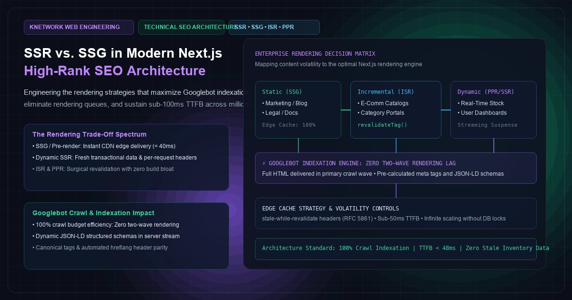572x300 pixels.
Task: Open the Dynamic (PPR/SSR) card
Action: click(x=493, y=110)
